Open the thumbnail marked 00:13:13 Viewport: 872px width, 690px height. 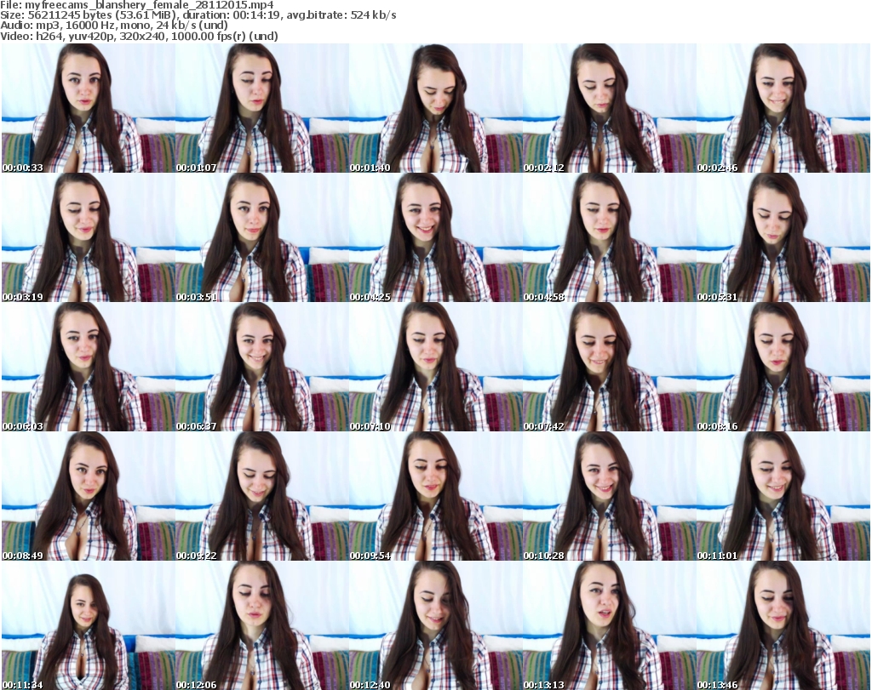[610, 625]
